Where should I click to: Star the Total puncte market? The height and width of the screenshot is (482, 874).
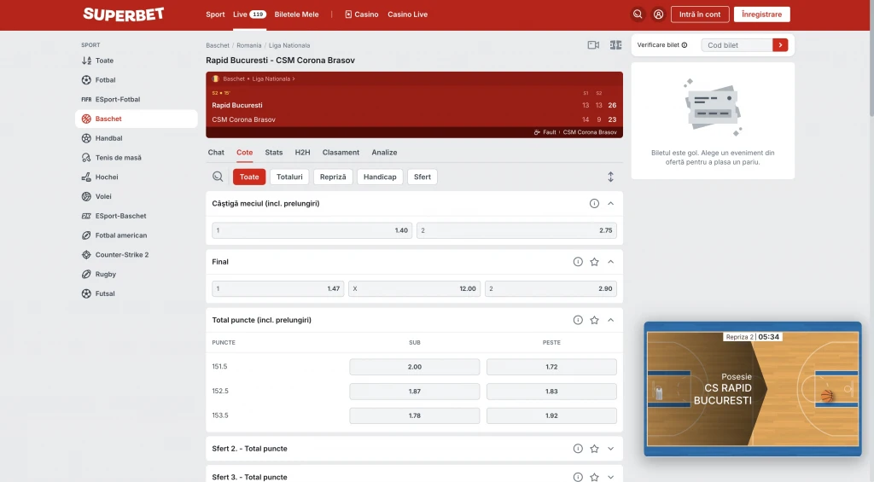pyautogui.click(x=594, y=320)
